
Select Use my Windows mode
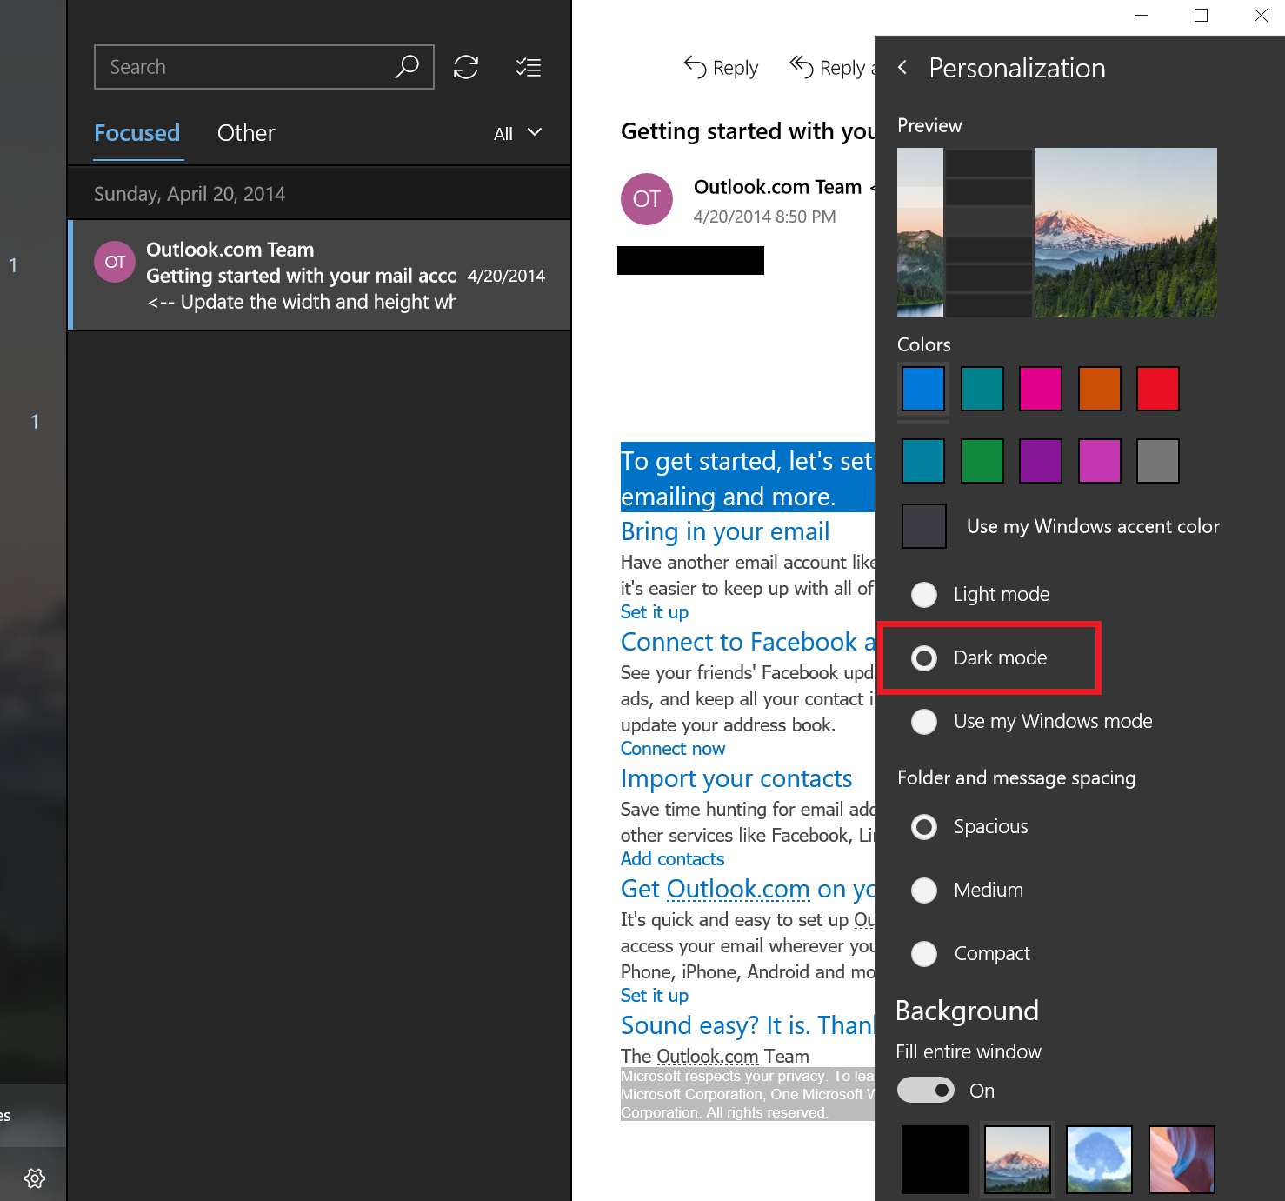pyautogui.click(x=1032, y=722)
